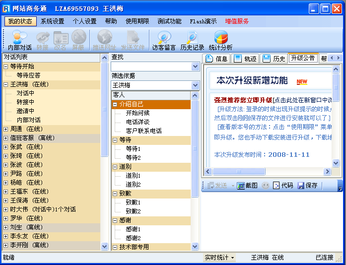Click the 访客留言 visitor messages icon
The image size is (346, 265).
point(164,40)
